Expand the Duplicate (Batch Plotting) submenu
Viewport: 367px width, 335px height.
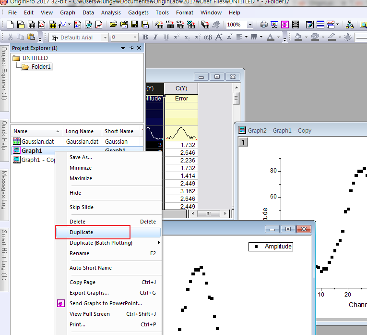click(x=158, y=242)
